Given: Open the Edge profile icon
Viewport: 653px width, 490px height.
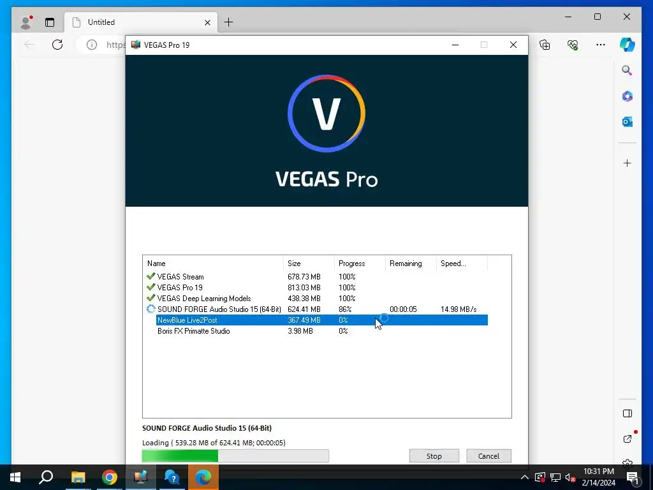Looking at the screenshot, I should point(26,22).
